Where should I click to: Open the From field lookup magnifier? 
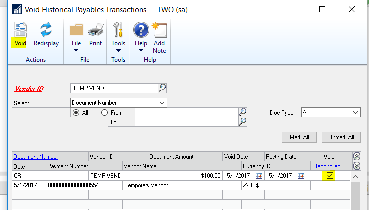tap(243, 112)
